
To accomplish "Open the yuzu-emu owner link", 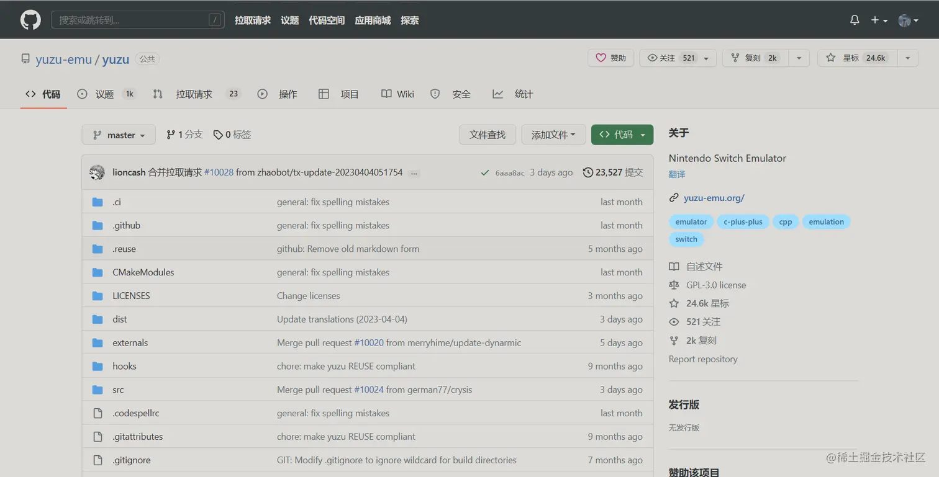I will point(63,59).
